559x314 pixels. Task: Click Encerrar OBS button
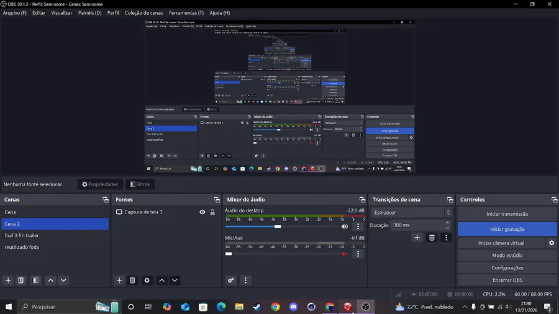507,280
